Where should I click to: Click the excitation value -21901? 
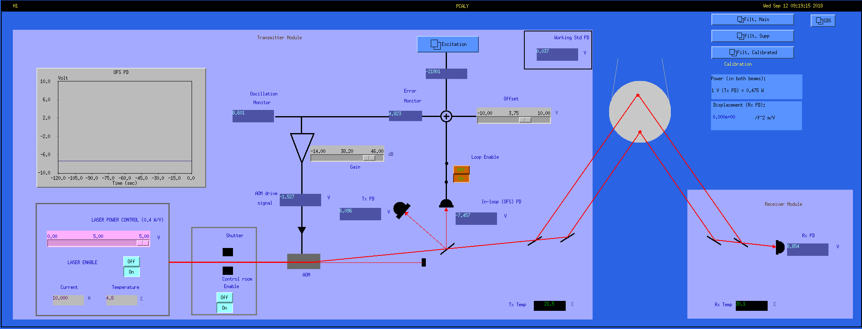click(x=446, y=74)
